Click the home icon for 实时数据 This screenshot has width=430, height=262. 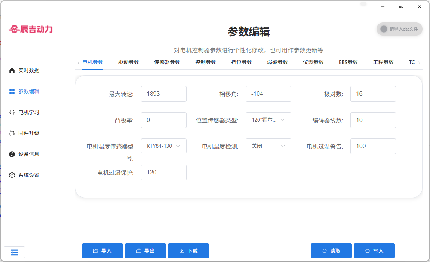click(12, 70)
